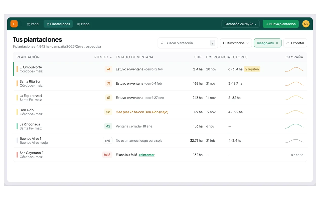The height and width of the screenshot is (200, 320).
Task: Open the Buenos Aires 1 plantation
Action: (x=160, y=140)
